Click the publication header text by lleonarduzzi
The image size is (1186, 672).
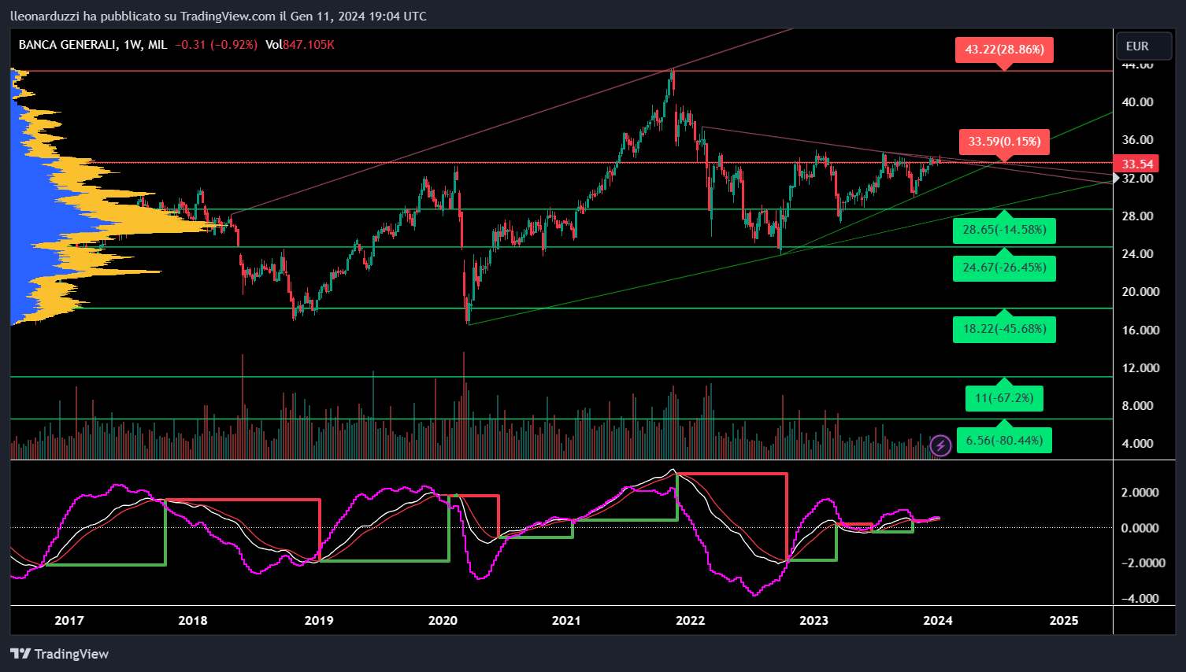point(218,16)
